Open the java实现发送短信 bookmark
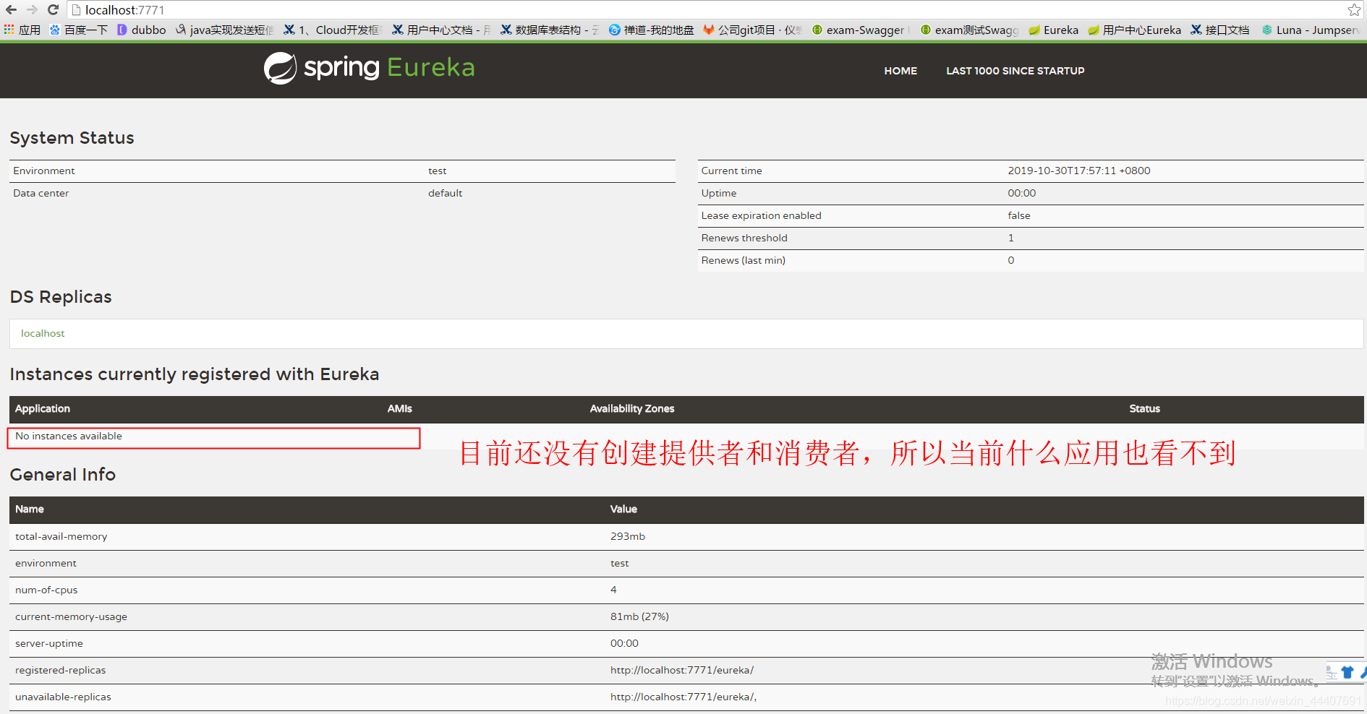 (x=225, y=30)
